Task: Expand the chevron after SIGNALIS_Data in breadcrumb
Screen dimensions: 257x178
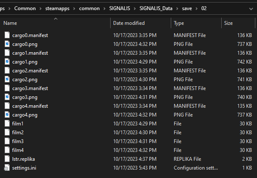Action: [176, 8]
